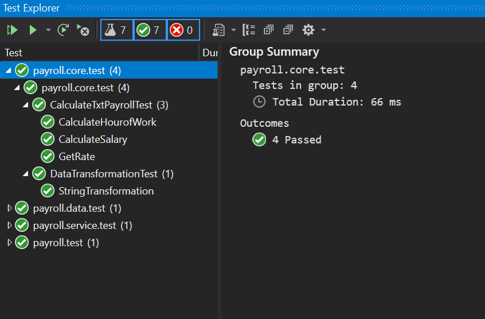Click the passed icon beside GetRate

point(48,156)
